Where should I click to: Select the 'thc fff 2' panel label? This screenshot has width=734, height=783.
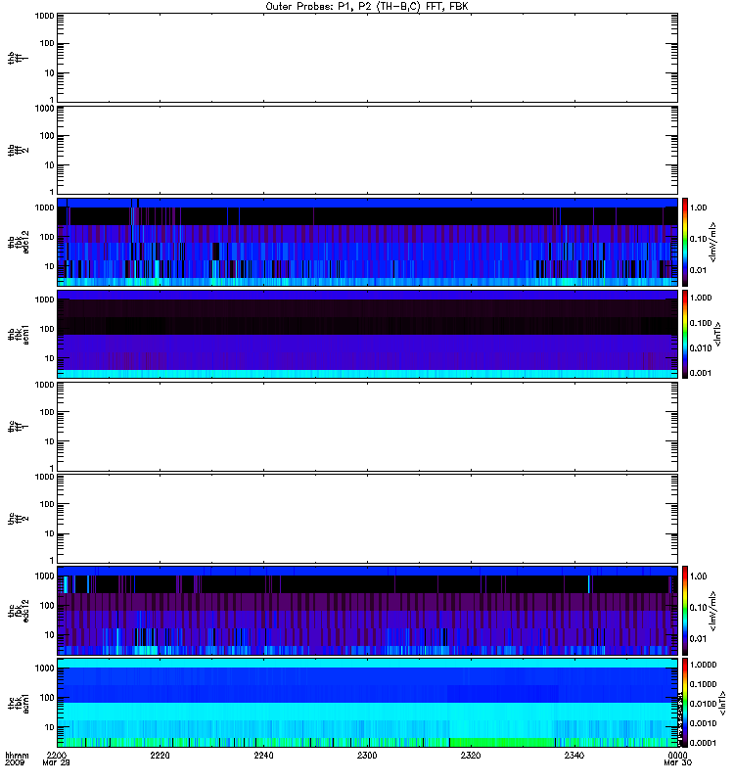[x=18, y=519]
